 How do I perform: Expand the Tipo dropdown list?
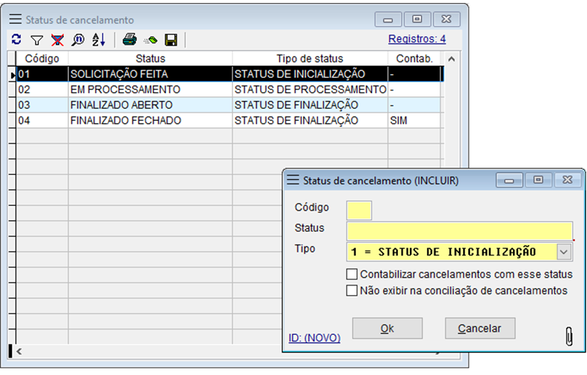tap(565, 252)
